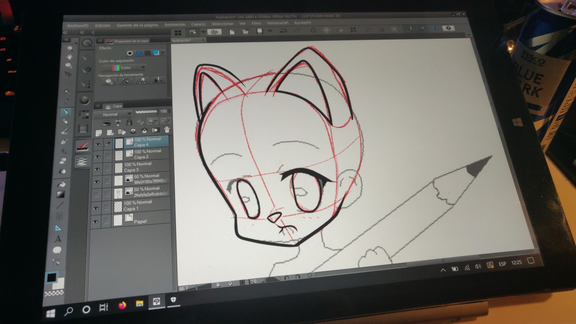Open the Archivo(F) menu
The image size is (576, 324).
click(78, 26)
